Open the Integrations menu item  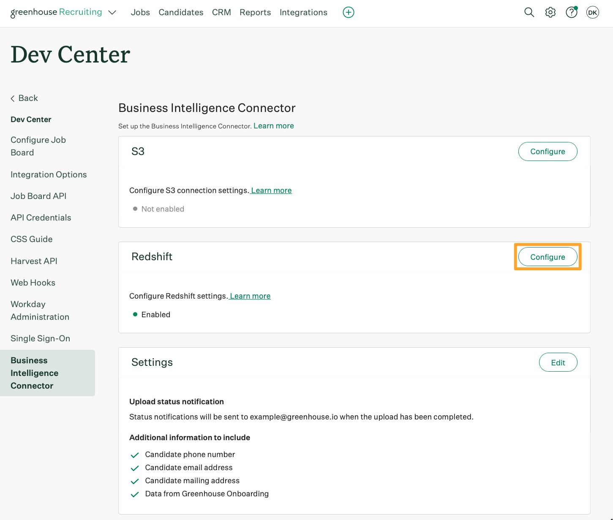pyautogui.click(x=303, y=12)
